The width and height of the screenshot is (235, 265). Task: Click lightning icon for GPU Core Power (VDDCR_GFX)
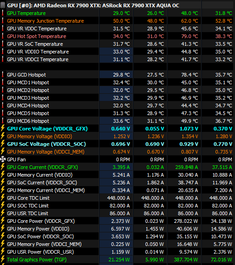[x=3, y=221]
